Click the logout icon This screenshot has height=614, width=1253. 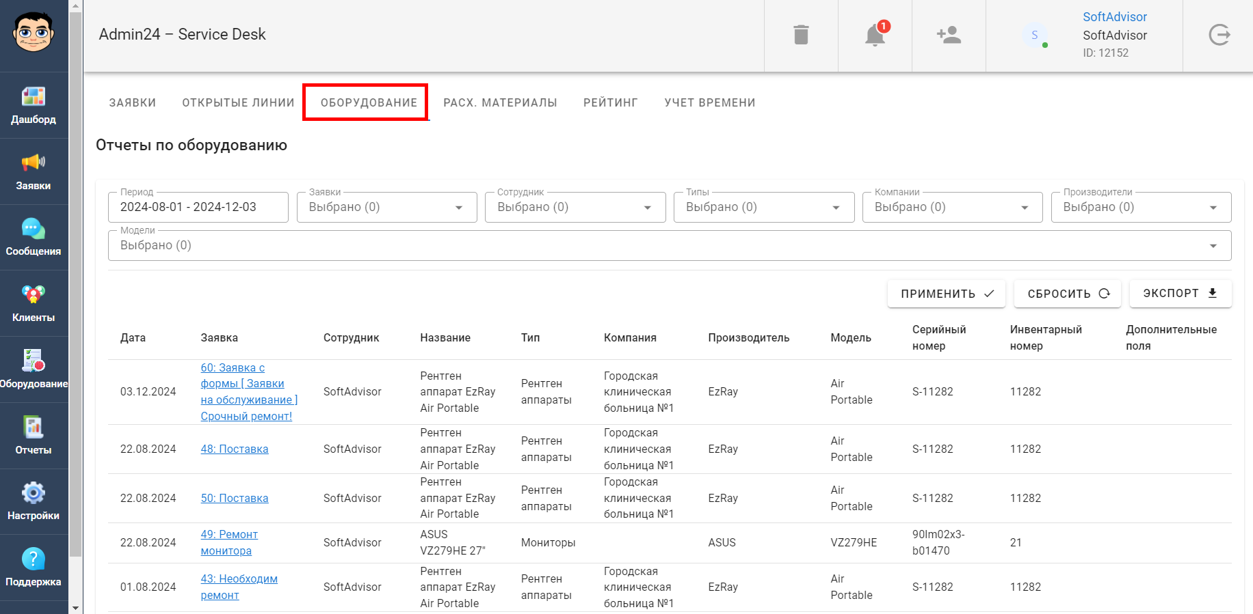point(1219,35)
